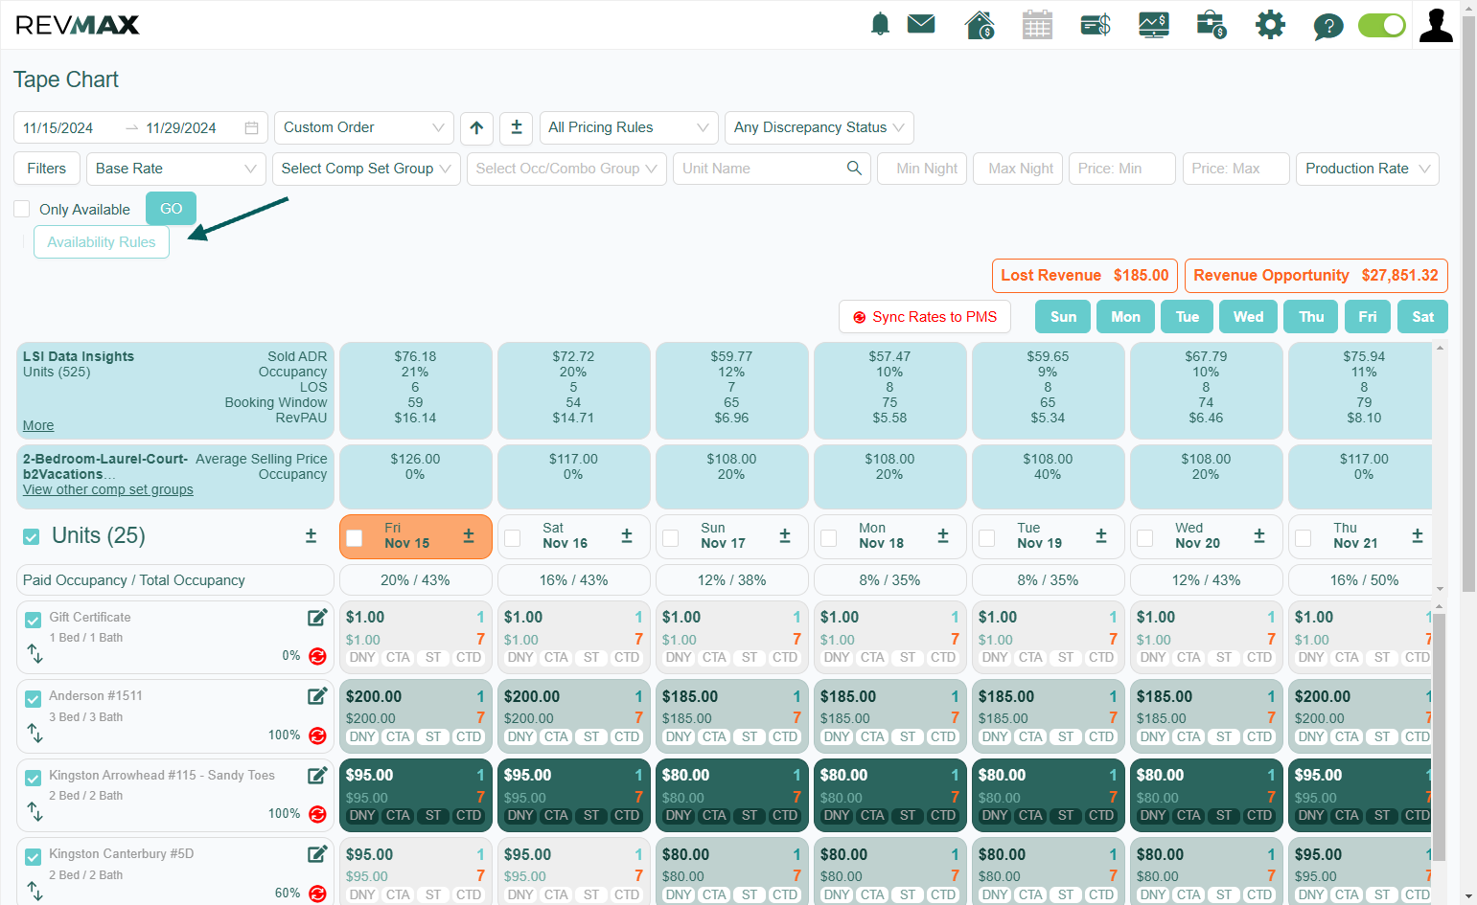
Task: Click edit icon for Anderson #1511
Action: coord(317,696)
